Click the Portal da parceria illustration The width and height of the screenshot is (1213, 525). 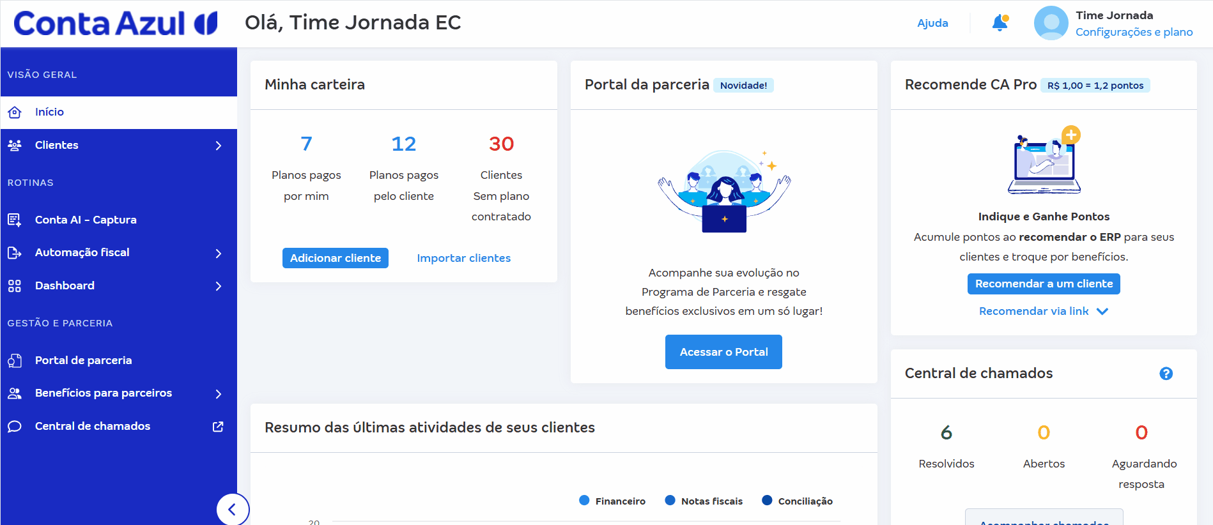724,191
